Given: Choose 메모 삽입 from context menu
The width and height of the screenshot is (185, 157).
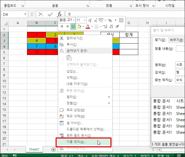Looking at the screenshot, I should click(85, 110).
